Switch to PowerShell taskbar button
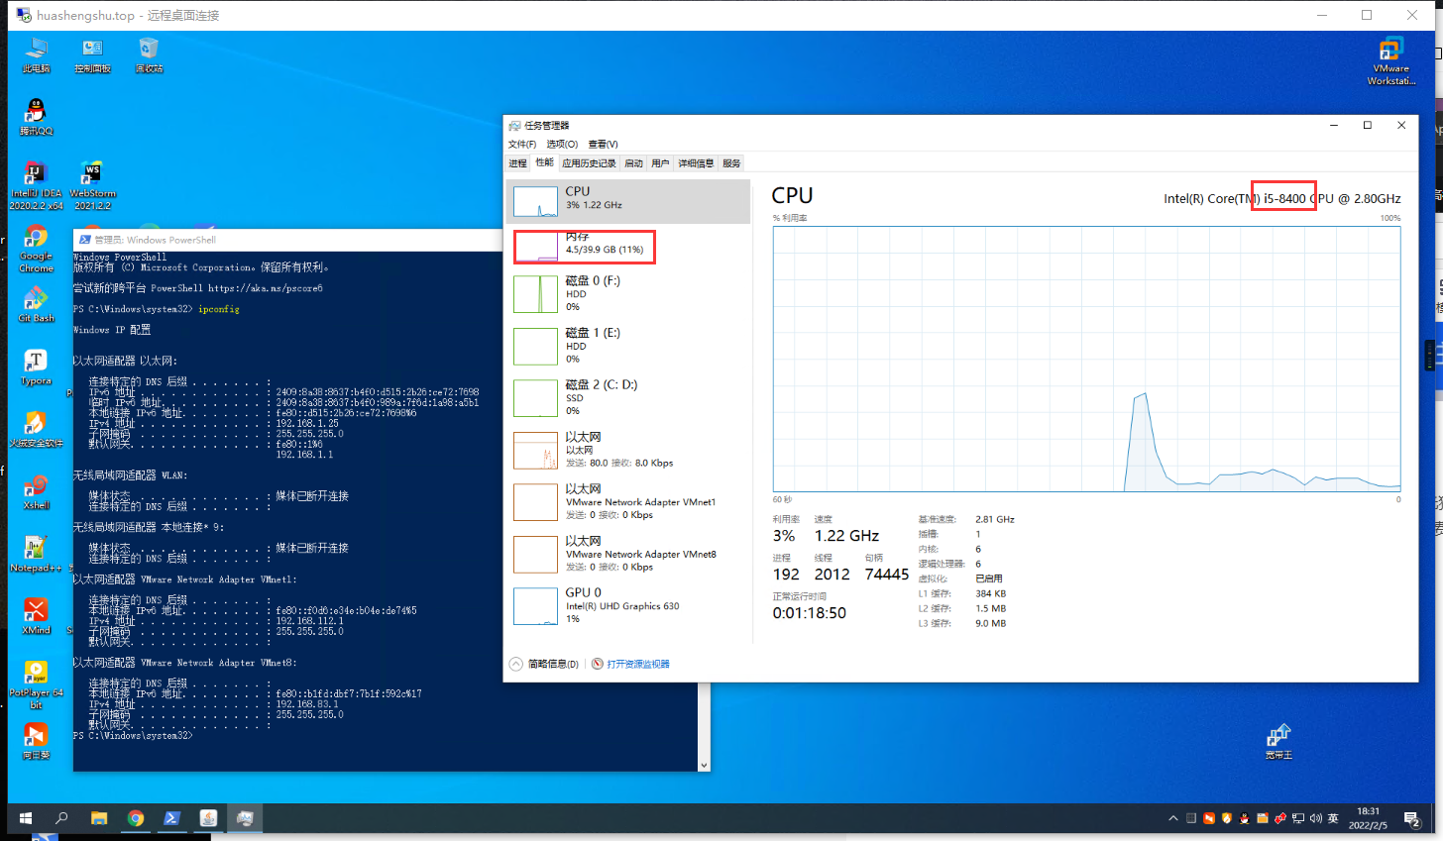This screenshot has width=1443, height=841. (x=171, y=818)
